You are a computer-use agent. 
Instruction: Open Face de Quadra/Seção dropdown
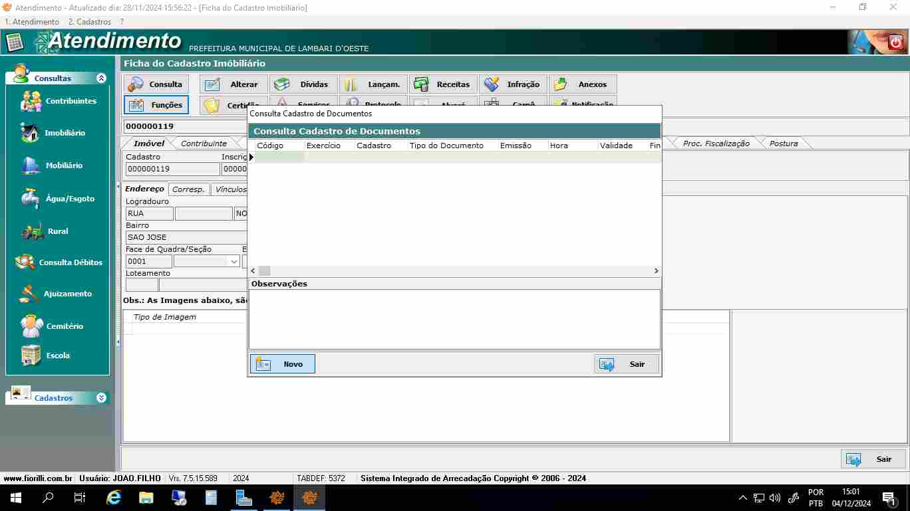pyautogui.click(x=233, y=262)
